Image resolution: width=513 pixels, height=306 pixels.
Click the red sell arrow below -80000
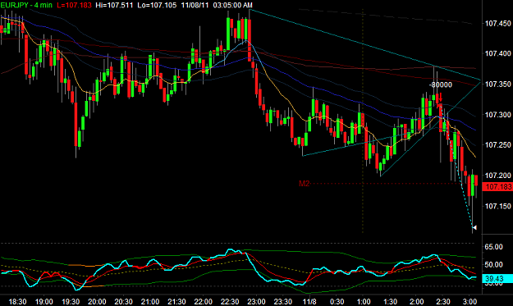click(x=441, y=97)
